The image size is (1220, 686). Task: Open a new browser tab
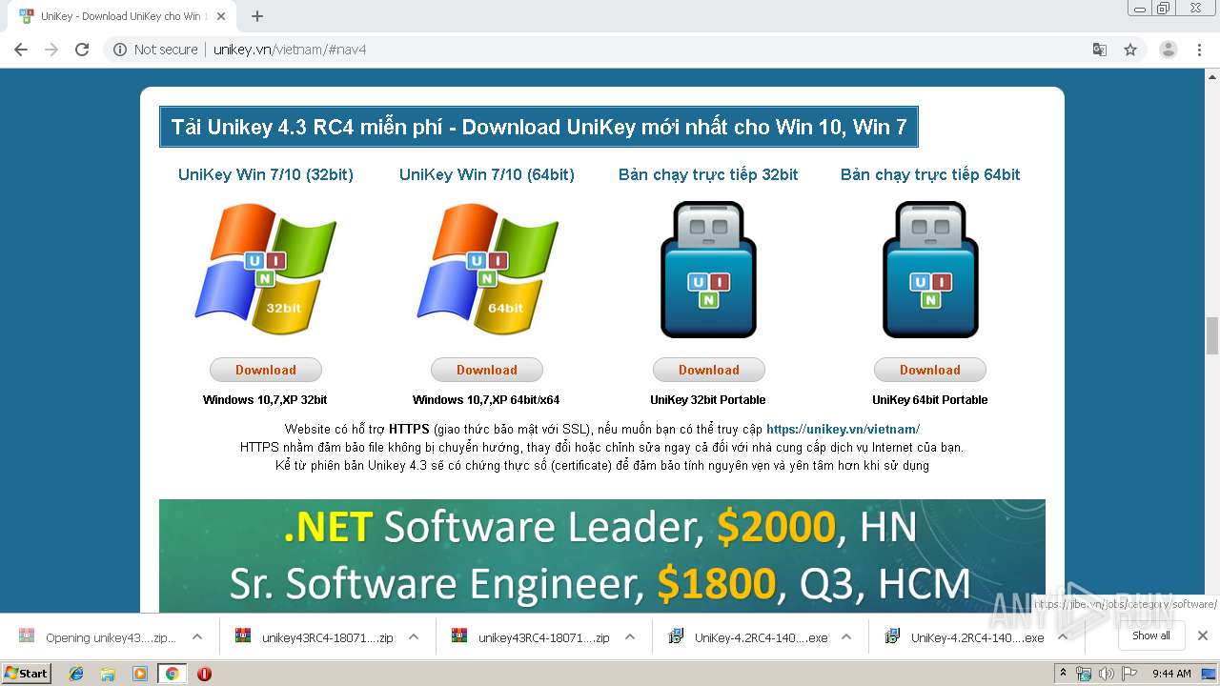tap(257, 16)
